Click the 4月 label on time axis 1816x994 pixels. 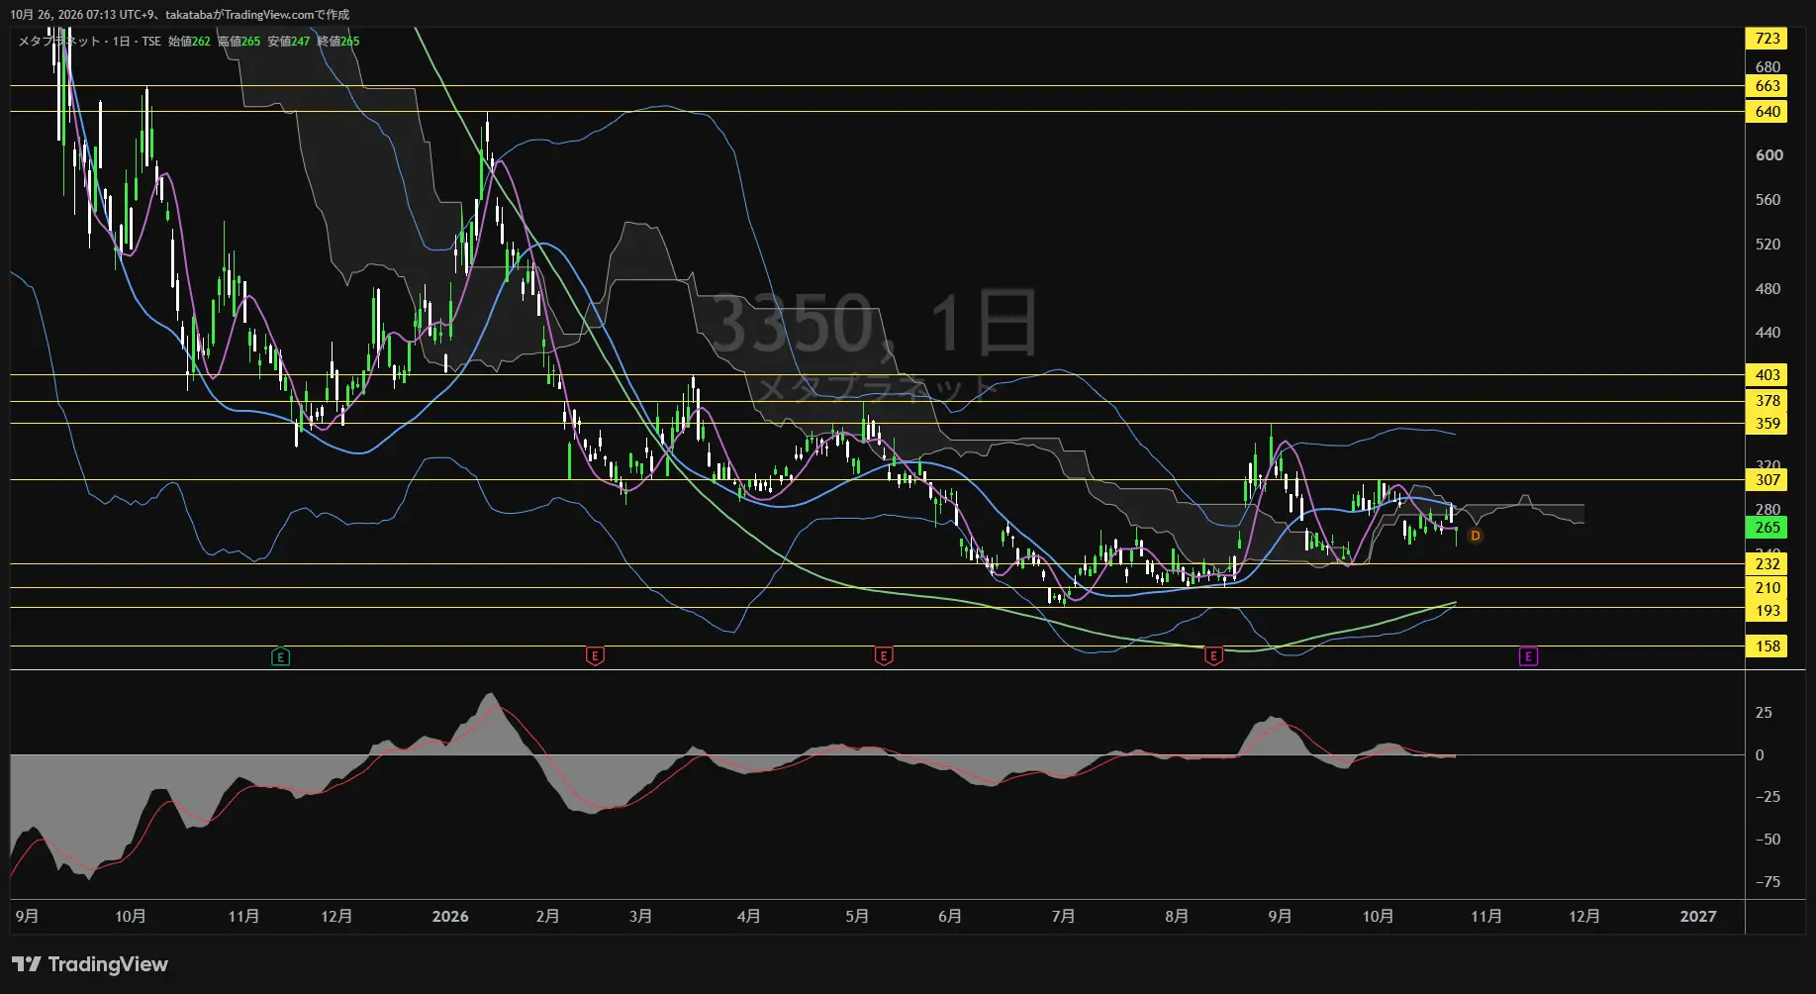[x=748, y=917]
